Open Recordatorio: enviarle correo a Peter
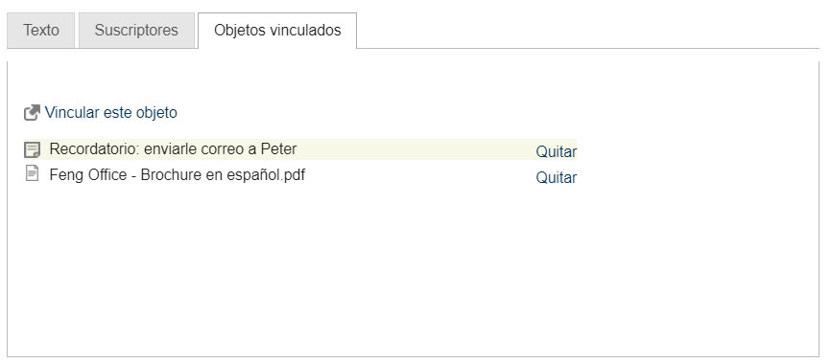 (173, 149)
